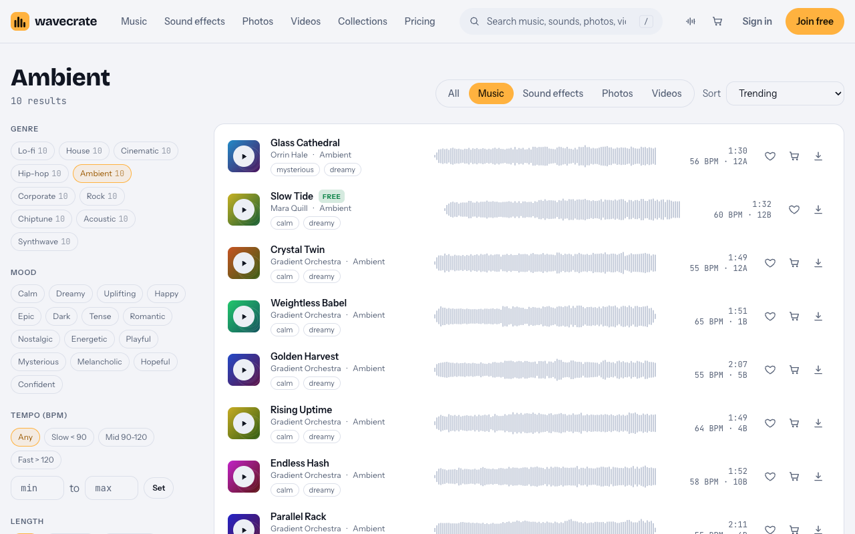The height and width of the screenshot is (534, 855).
Task: Enable the Melancholic mood filter
Action: click(x=100, y=362)
